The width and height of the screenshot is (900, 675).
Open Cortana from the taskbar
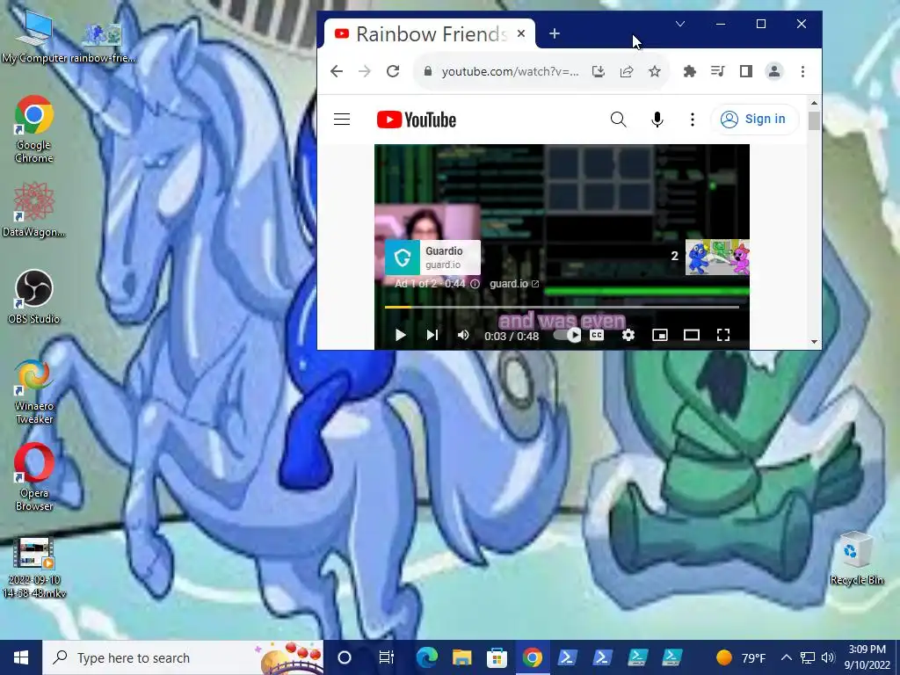tap(345, 657)
